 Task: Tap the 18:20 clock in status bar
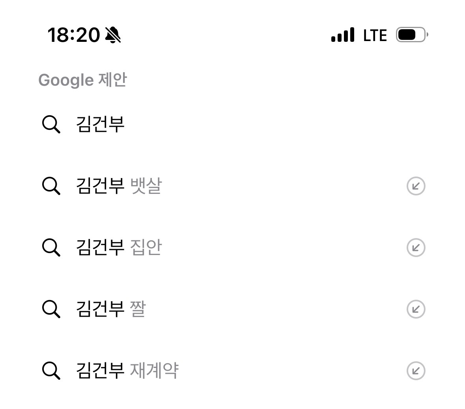pos(73,35)
